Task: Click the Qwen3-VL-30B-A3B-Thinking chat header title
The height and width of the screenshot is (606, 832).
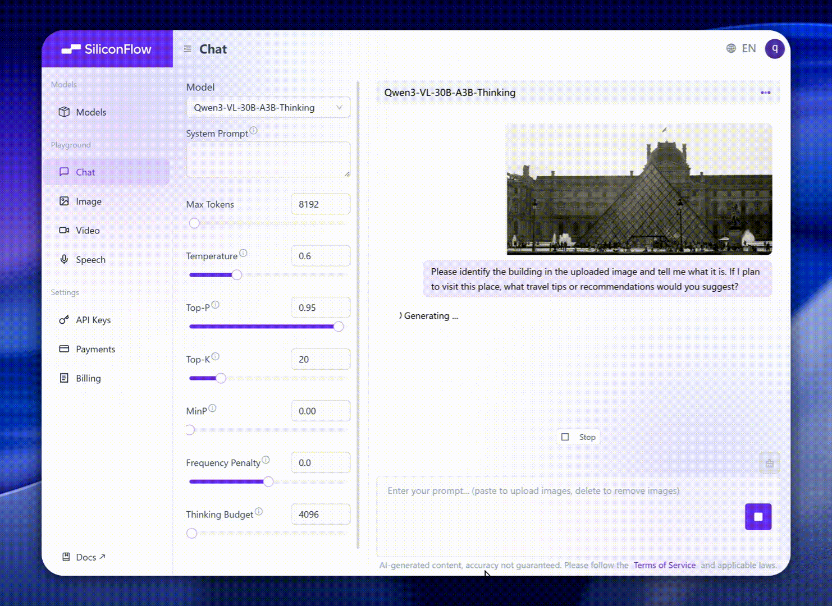Action: 450,93
